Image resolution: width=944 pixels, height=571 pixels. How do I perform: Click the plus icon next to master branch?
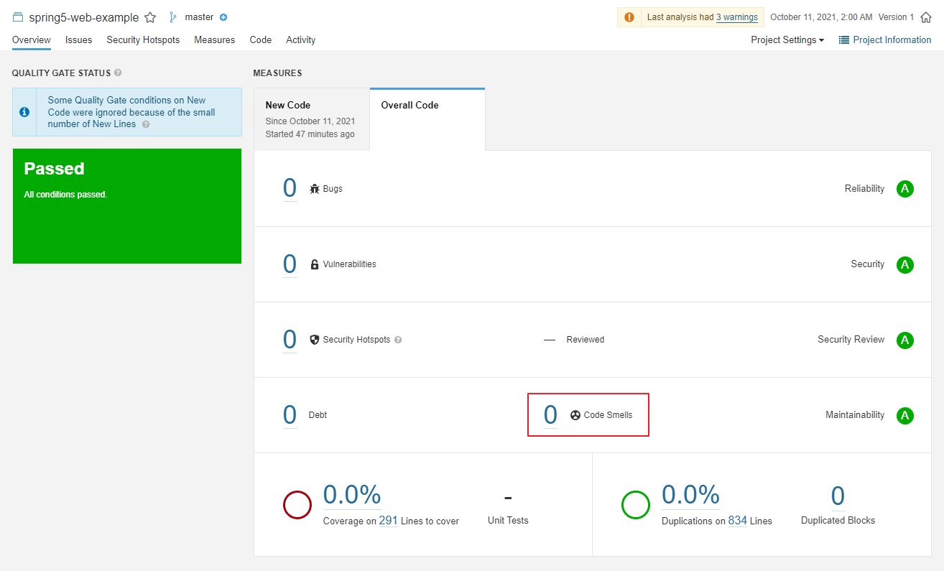click(x=223, y=17)
